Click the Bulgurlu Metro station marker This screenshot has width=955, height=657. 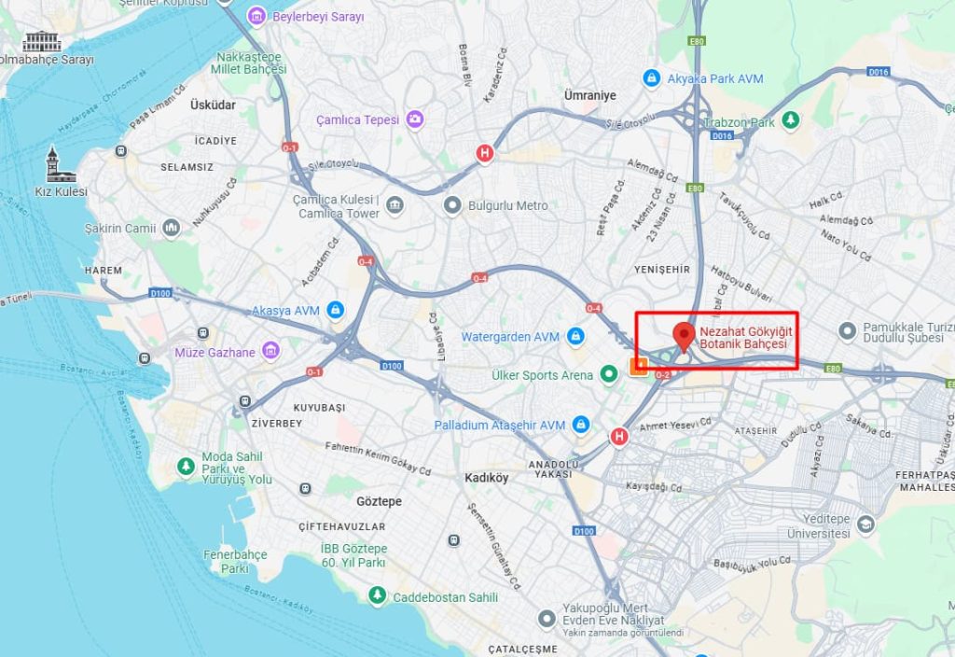coord(452,205)
